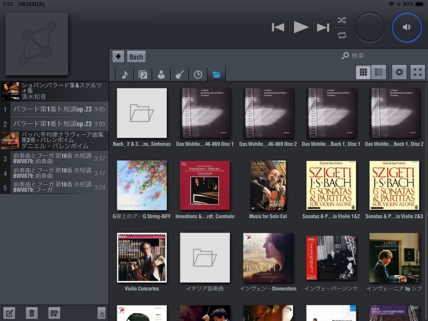The width and height of the screenshot is (428, 321).
Task: Open the イタリア協奏曲 folder
Action: pos(204,258)
